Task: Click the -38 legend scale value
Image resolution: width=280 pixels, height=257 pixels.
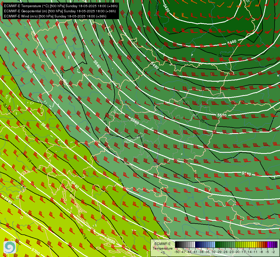Action: click(x=201, y=252)
